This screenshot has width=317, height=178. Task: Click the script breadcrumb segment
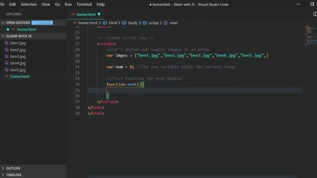[x=154, y=23]
